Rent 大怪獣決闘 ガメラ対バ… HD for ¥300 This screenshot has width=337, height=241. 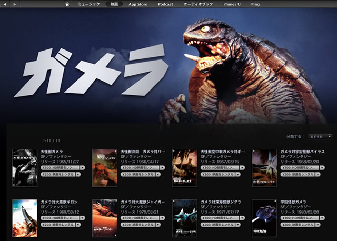tap(140, 167)
